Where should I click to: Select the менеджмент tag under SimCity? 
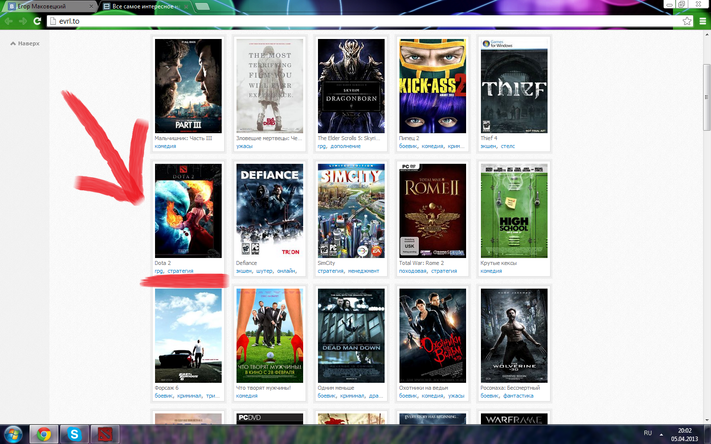(364, 271)
